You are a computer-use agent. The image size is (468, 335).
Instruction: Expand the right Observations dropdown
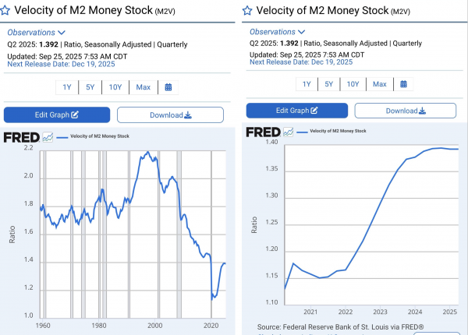tap(277, 32)
